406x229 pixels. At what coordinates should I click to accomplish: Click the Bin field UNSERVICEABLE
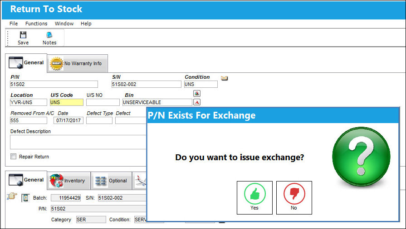click(x=157, y=102)
